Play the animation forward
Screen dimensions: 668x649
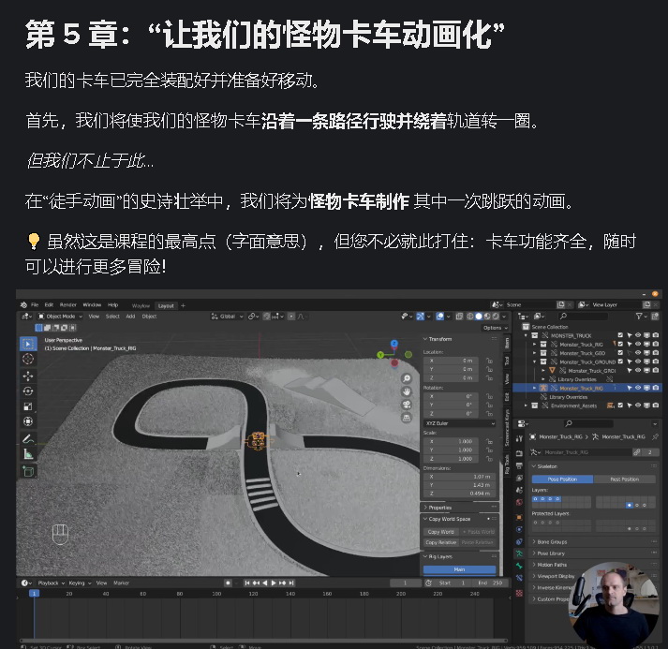point(274,583)
